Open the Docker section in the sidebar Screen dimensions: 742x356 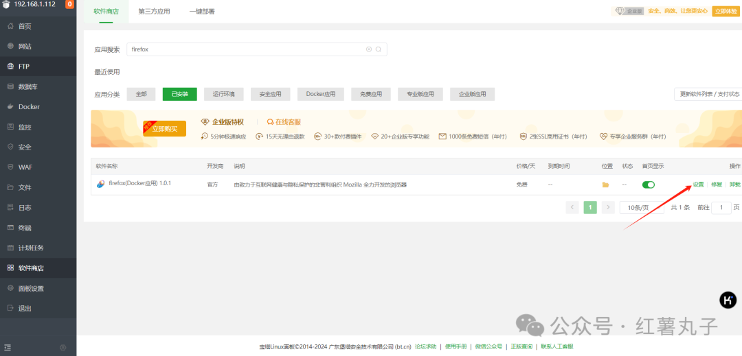pyautogui.click(x=29, y=107)
